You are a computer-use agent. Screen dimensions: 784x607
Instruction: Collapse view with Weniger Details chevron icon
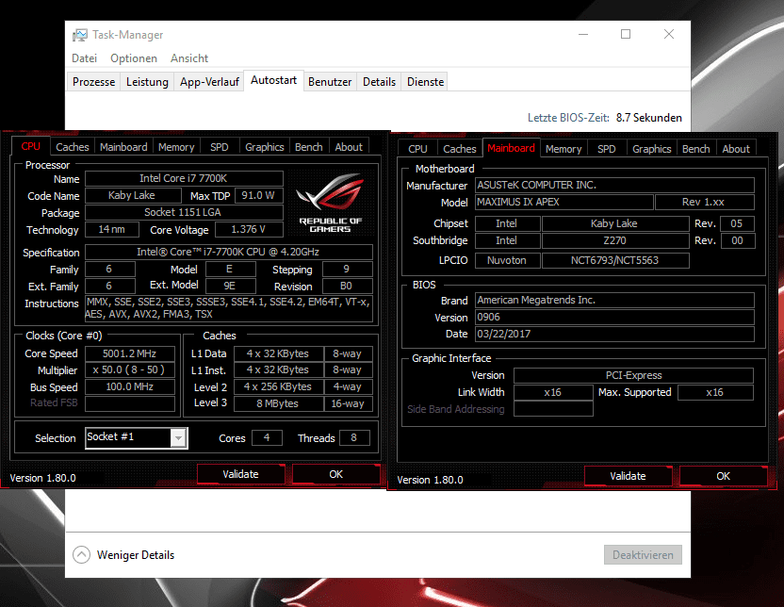pyautogui.click(x=81, y=554)
